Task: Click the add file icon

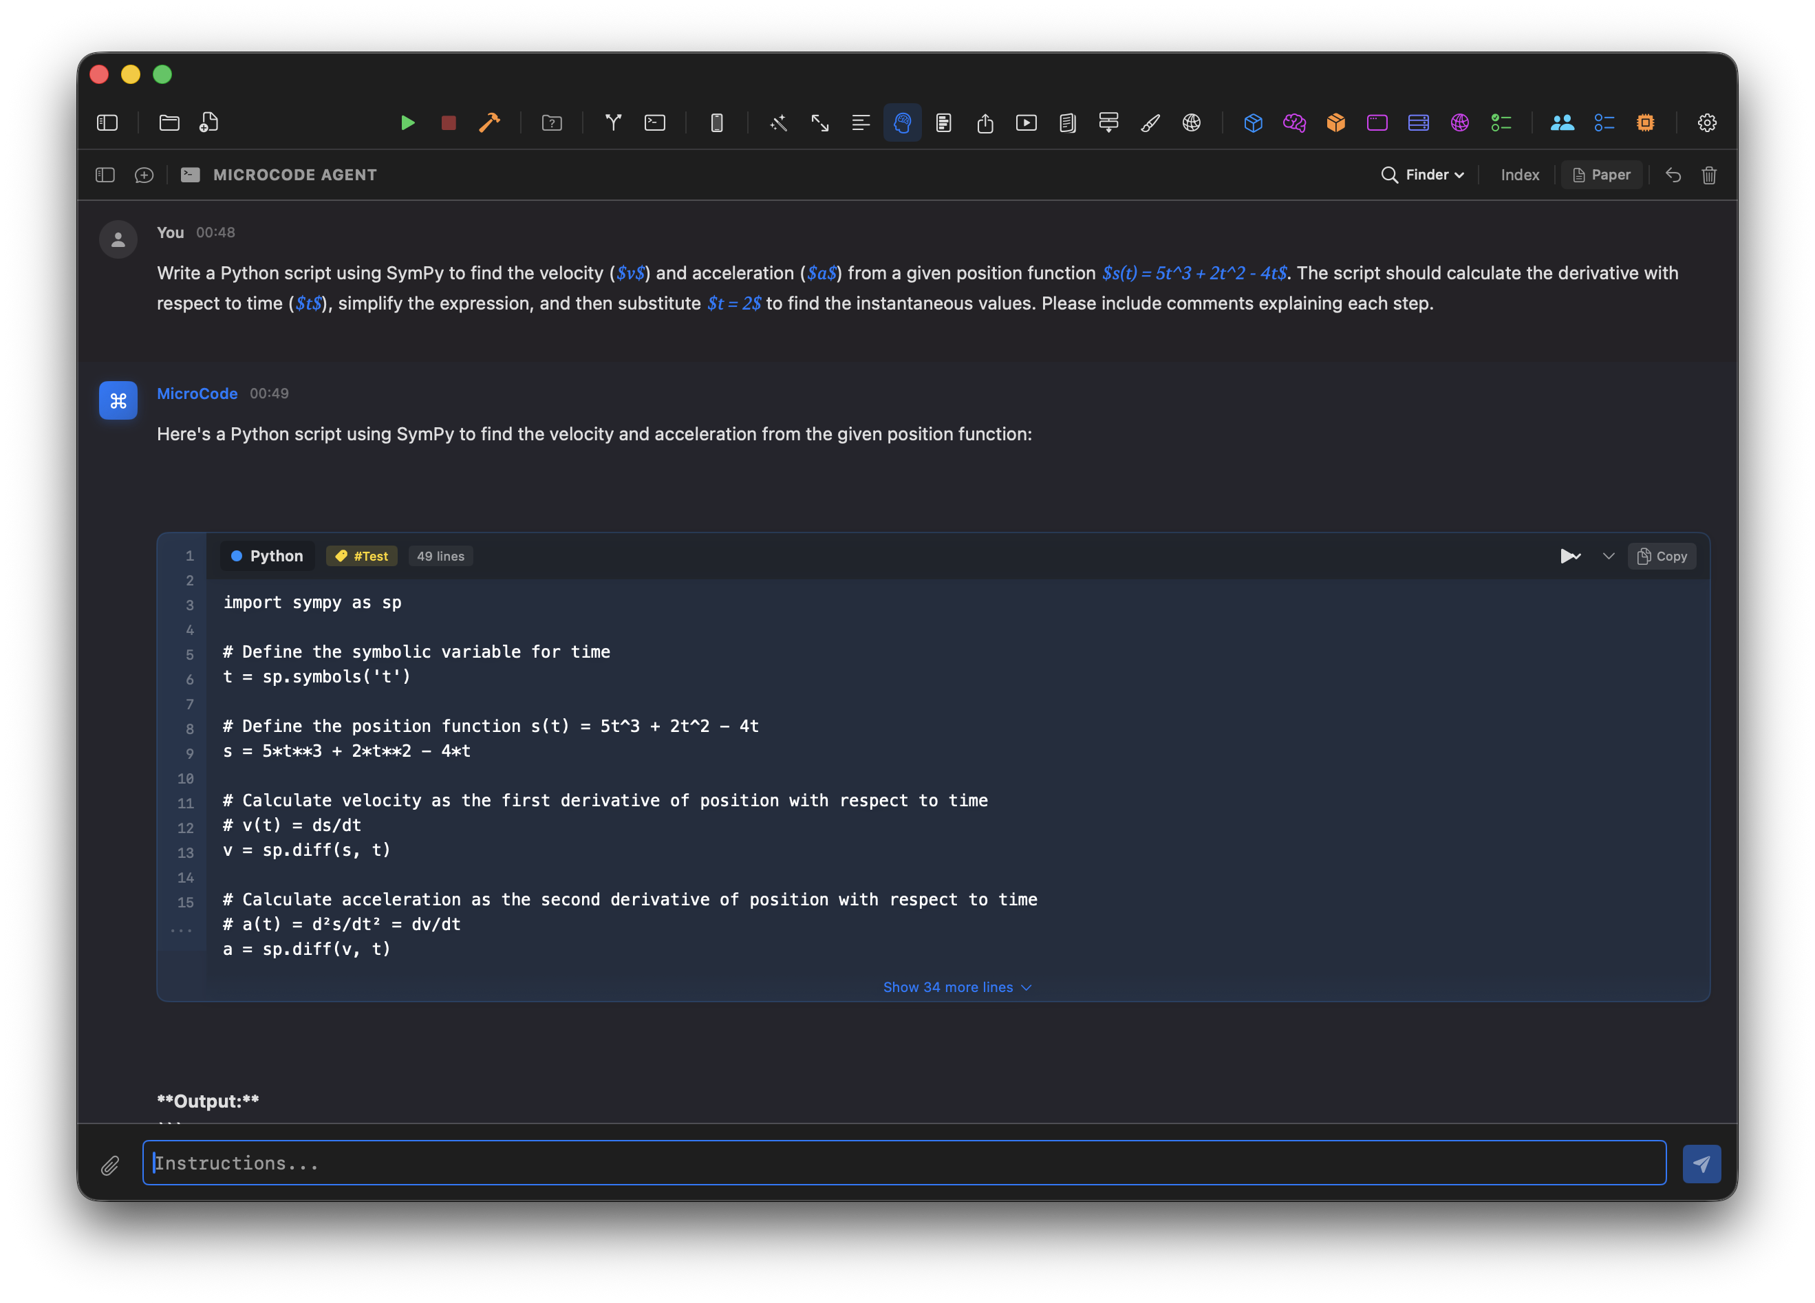Action: [209, 122]
